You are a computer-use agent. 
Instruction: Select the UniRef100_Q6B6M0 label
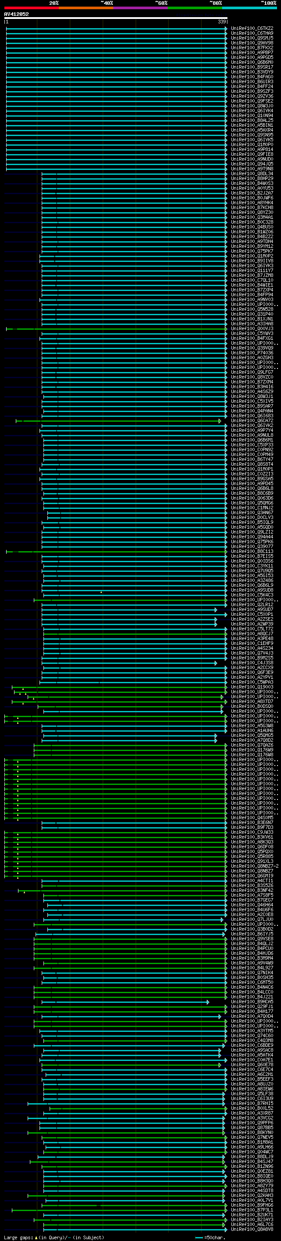(x=252, y=62)
